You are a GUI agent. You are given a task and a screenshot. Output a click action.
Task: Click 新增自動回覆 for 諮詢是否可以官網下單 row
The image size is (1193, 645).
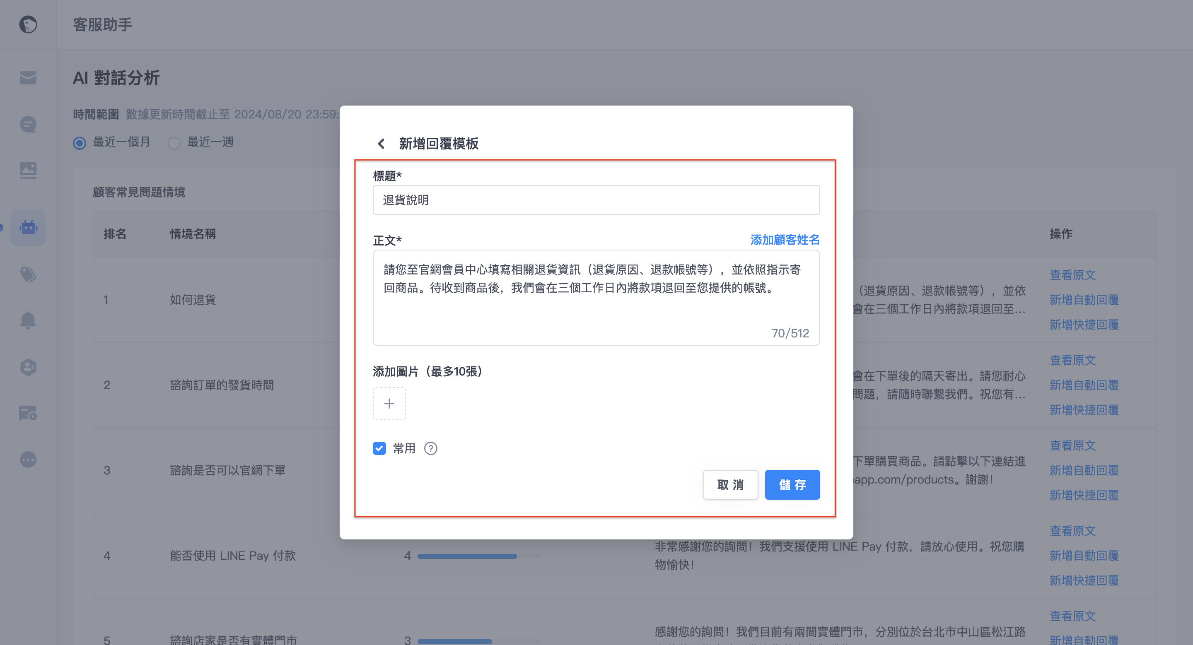tap(1084, 470)
